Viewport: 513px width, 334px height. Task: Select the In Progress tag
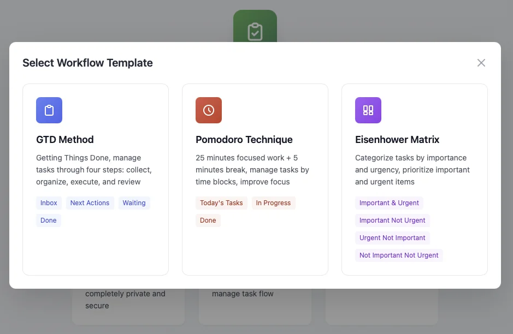(273, 203)
